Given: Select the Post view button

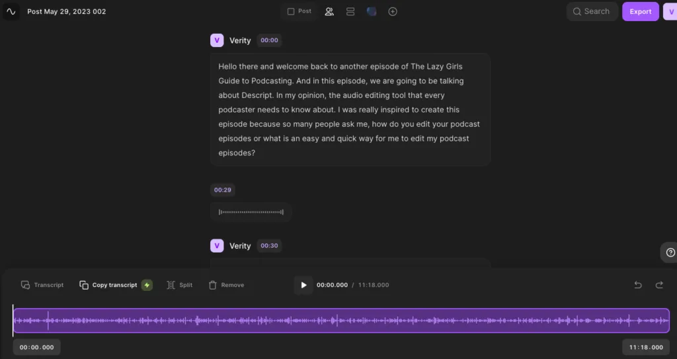Looking at the screenshot, I should coord(299,12).
